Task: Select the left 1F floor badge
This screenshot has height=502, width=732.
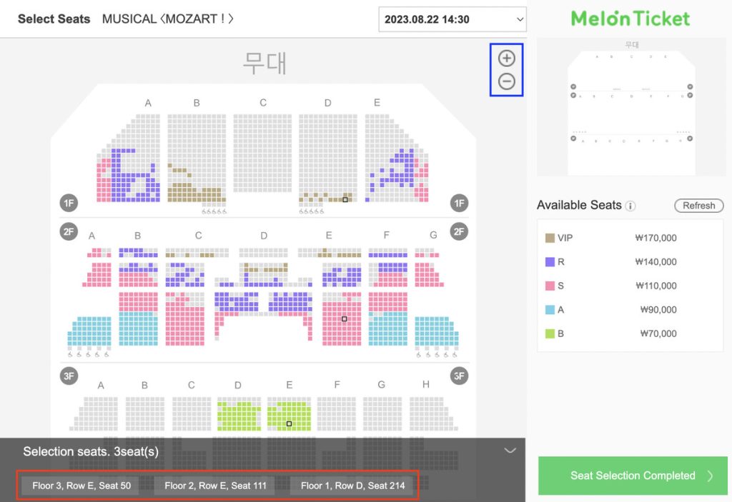Action: (68, 203)
